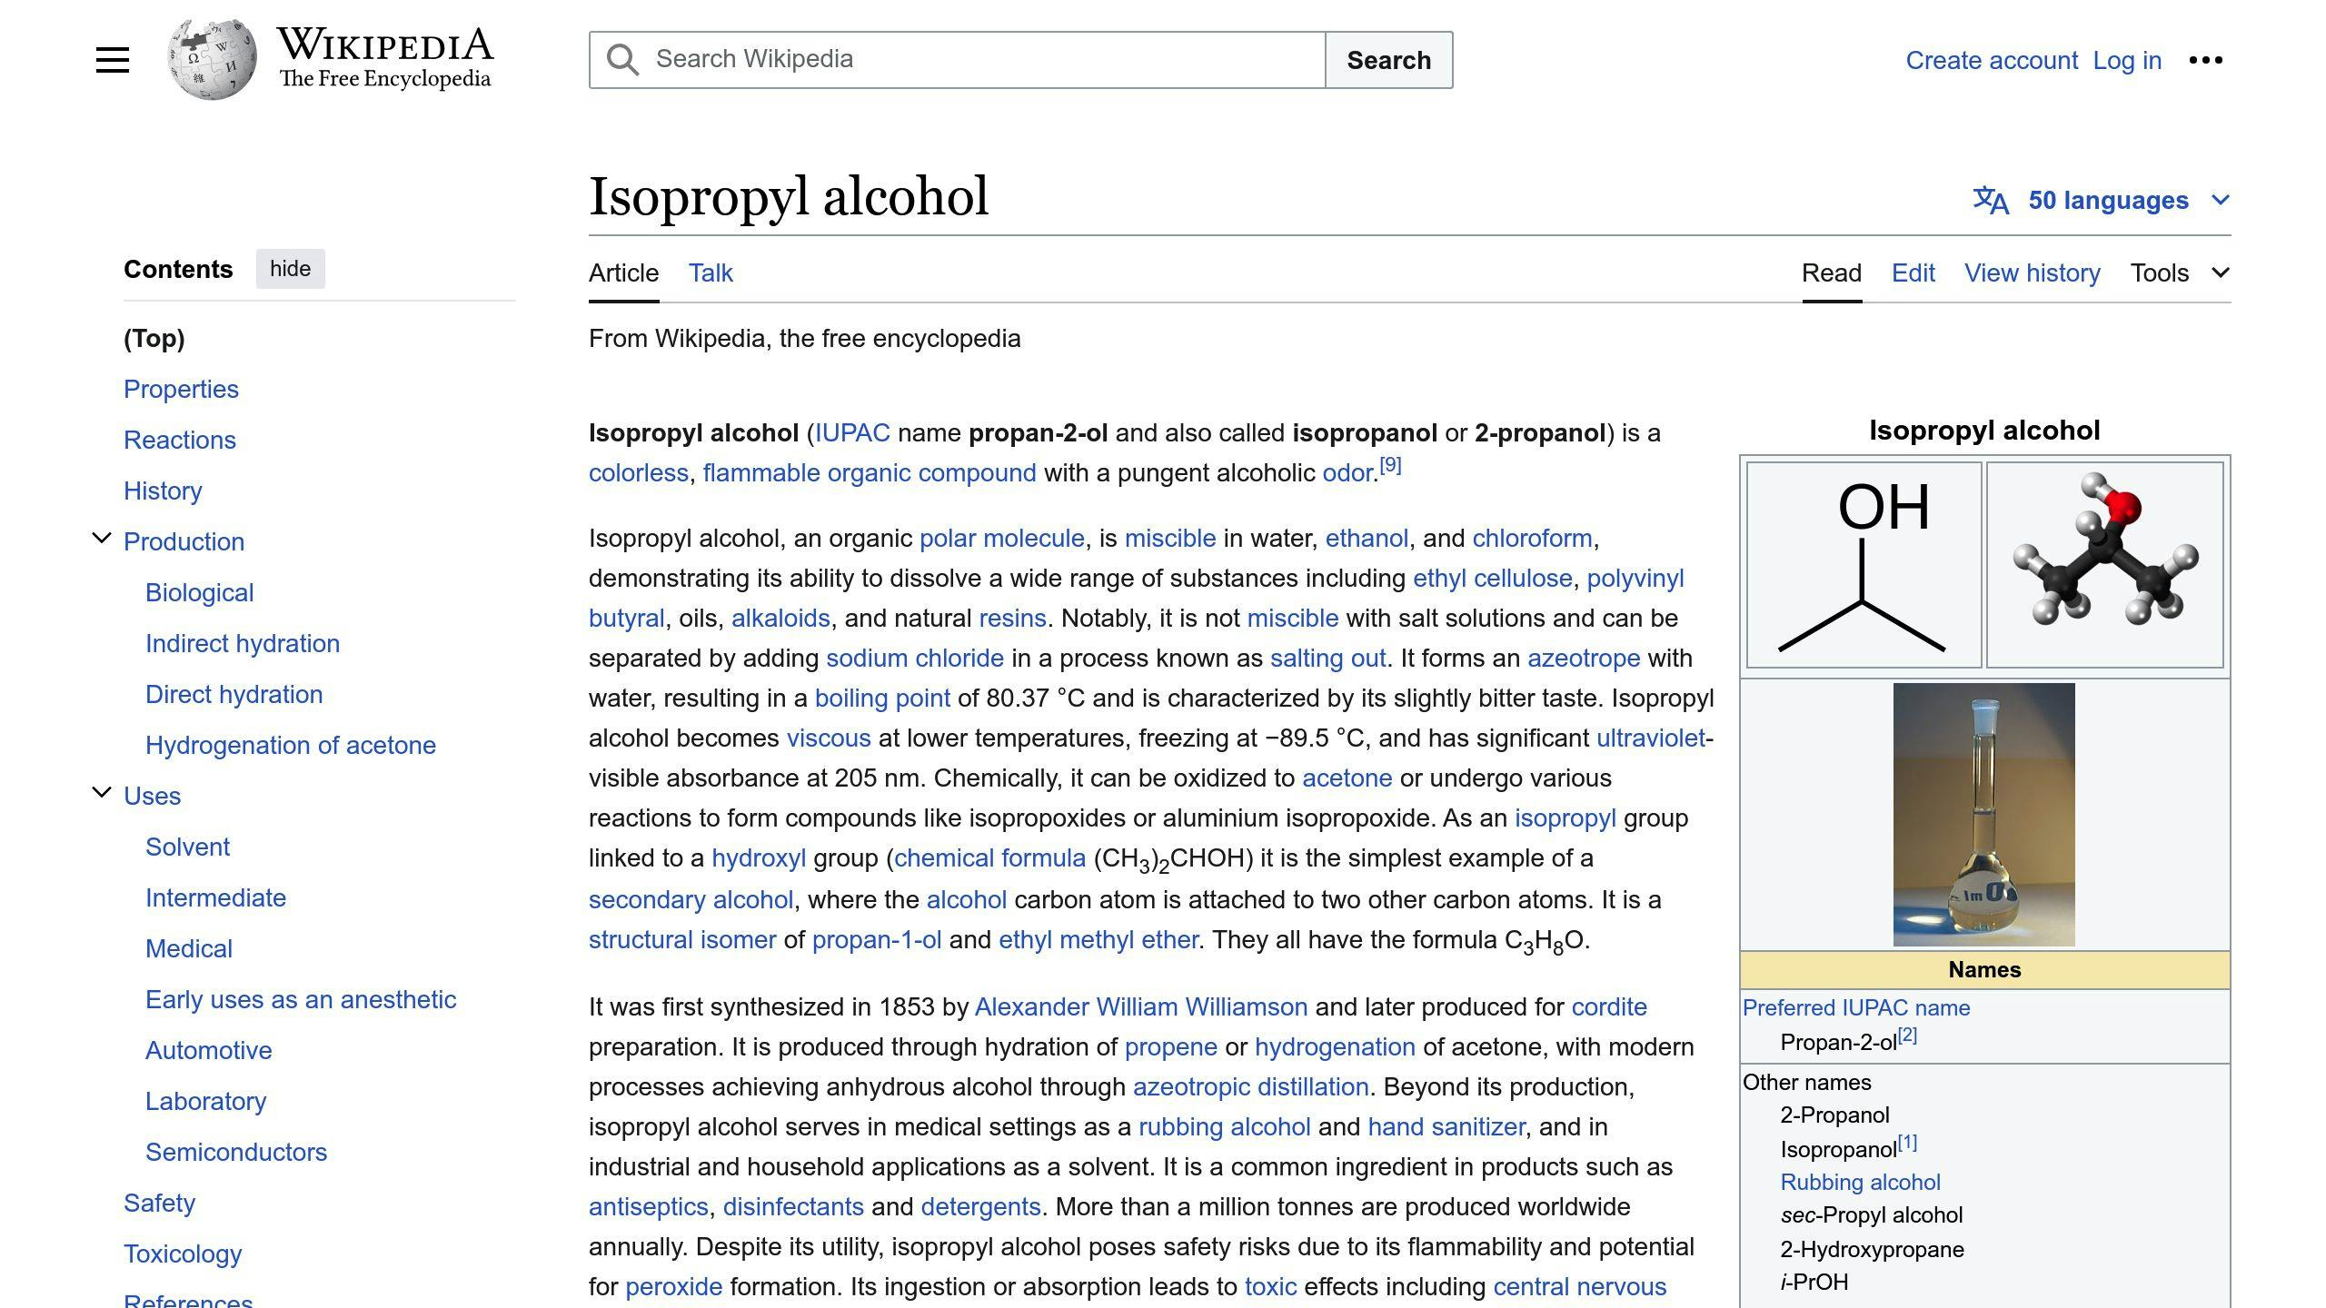
Task: Open Automotive subsection in contents
Action: [209, 1050]
